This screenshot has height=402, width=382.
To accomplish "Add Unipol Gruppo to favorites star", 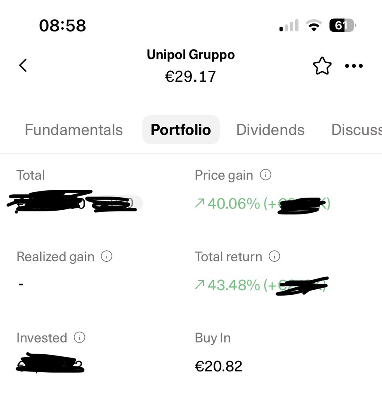I will pos(322,66).
